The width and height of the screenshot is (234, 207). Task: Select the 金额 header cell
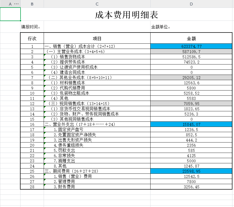[191, 38]
